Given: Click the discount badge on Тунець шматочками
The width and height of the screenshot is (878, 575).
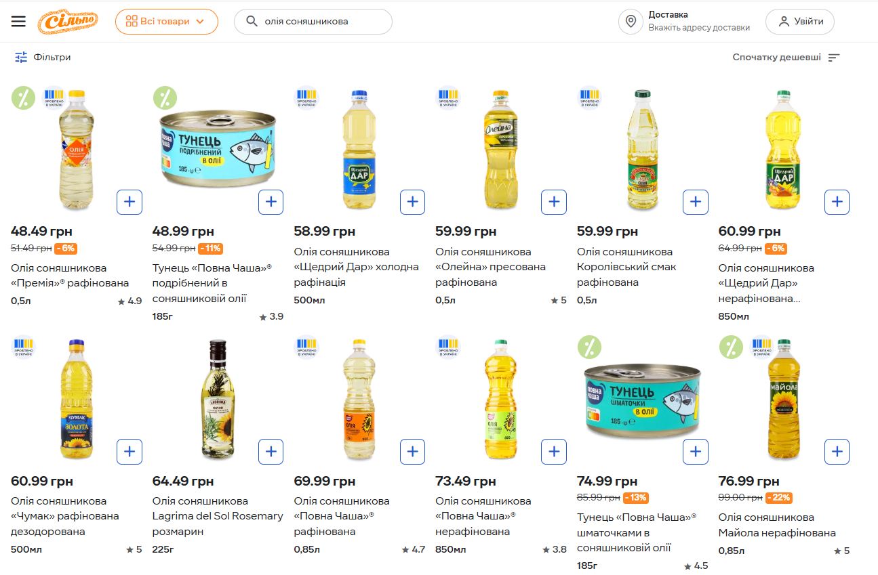Looking at the screenshot, I should (x=589, y=347).
